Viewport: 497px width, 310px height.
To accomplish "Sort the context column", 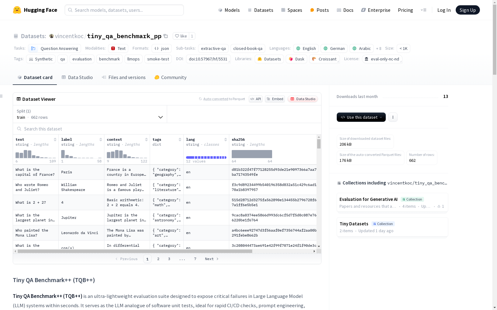I will (x=146, y=139).
